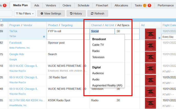The width and height of the screenshot is (176, 109).
Task: Switch to the Vendors tab
Action: click(x=51, y=5)
